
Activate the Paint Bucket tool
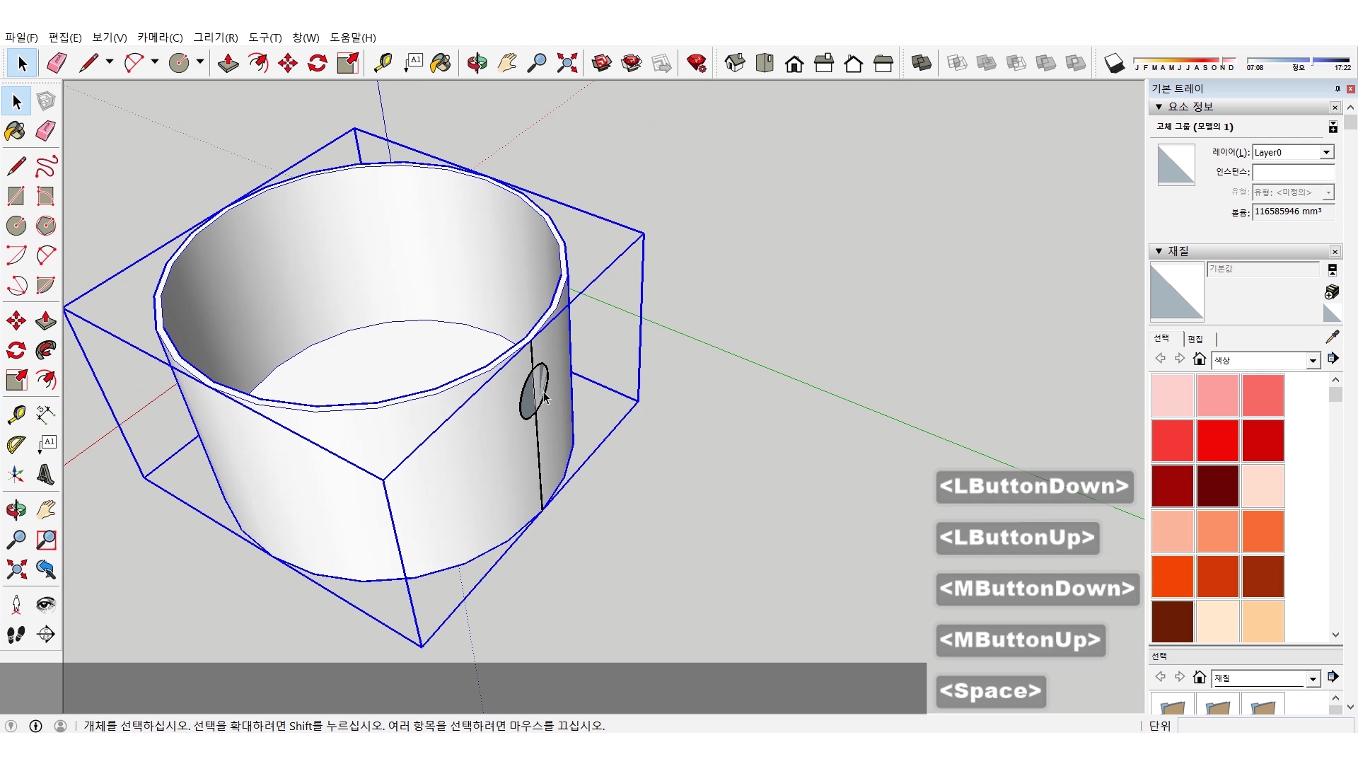point(441,63)
